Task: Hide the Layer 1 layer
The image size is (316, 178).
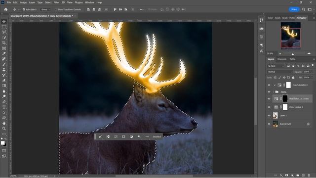Action: coord(269,115)
